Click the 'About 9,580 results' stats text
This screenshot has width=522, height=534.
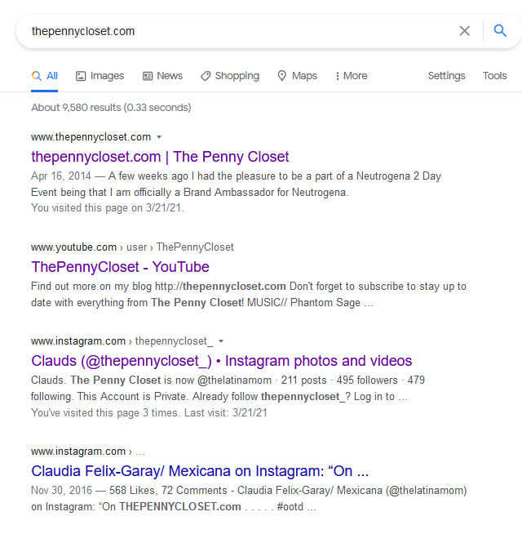coord(111,108)
